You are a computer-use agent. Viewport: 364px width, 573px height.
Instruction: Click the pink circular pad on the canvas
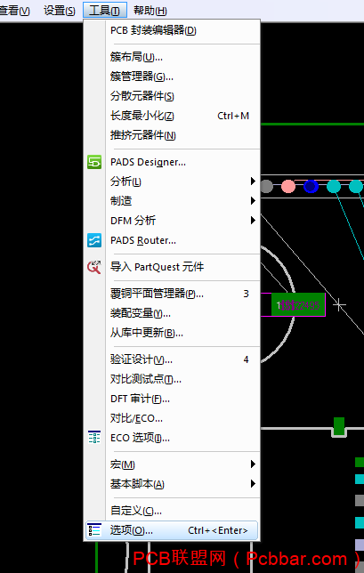(x=288, y=186)
